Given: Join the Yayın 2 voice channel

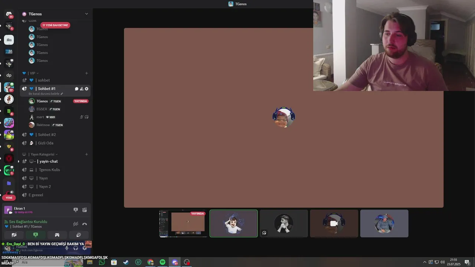Looking at the screenshot, I should pos(55,187).
